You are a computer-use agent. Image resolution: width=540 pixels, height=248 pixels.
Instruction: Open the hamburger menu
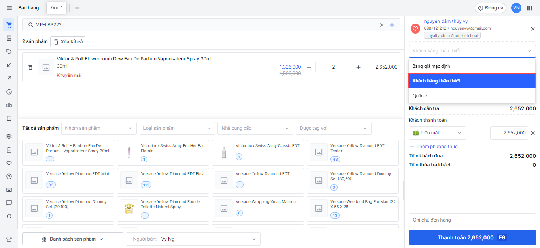click(x=9, y=8)
